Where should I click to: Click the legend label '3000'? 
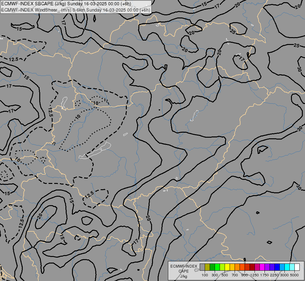click(284, 275)
